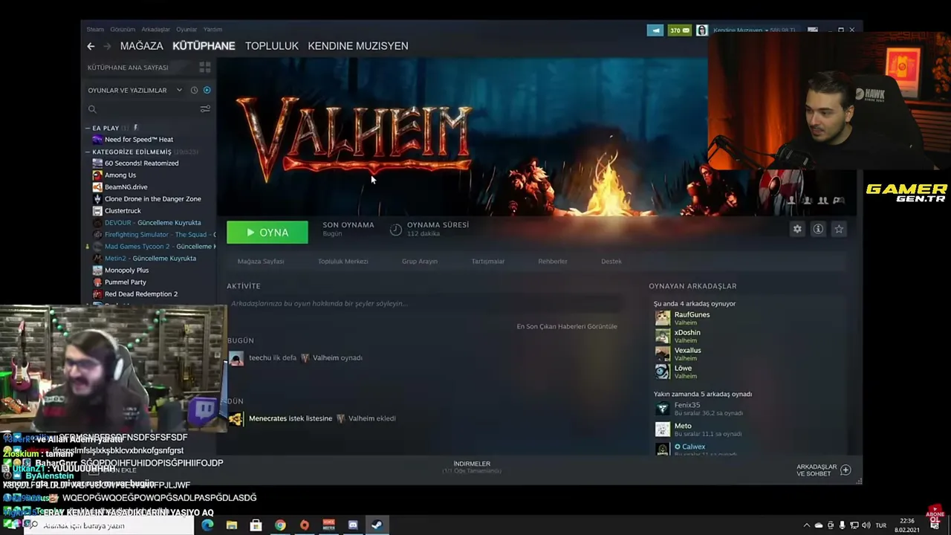The height and width of the screenshot is (535, 951).
Task: Open the Yardım menu
Action: (x=212, y=30)
